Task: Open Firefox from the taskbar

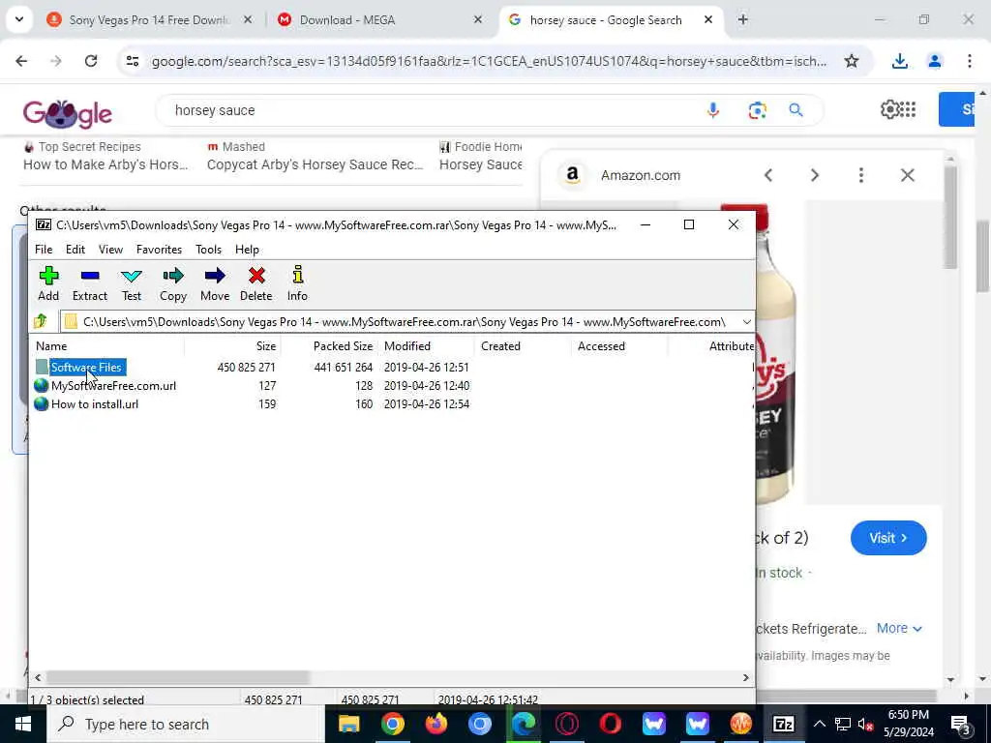Action: [x=436, y=724]
